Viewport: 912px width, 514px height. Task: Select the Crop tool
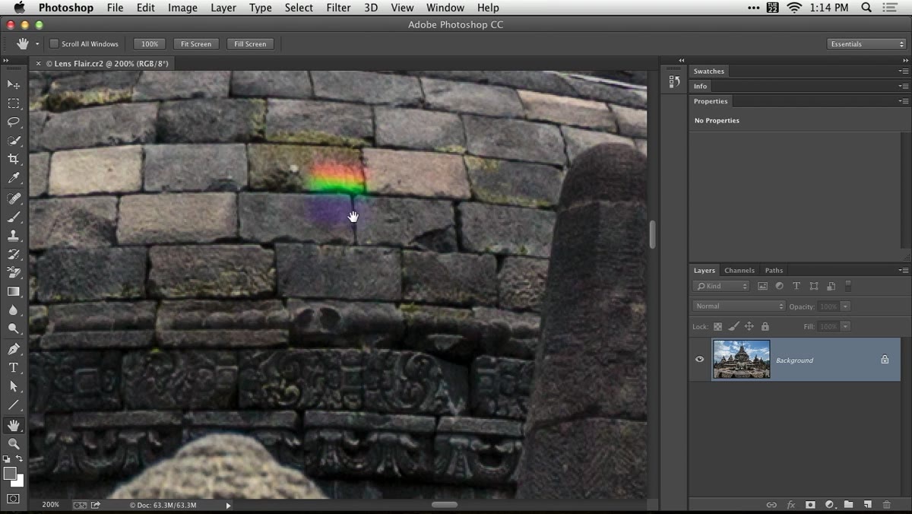pyautogui.click(x=14, y=160)
